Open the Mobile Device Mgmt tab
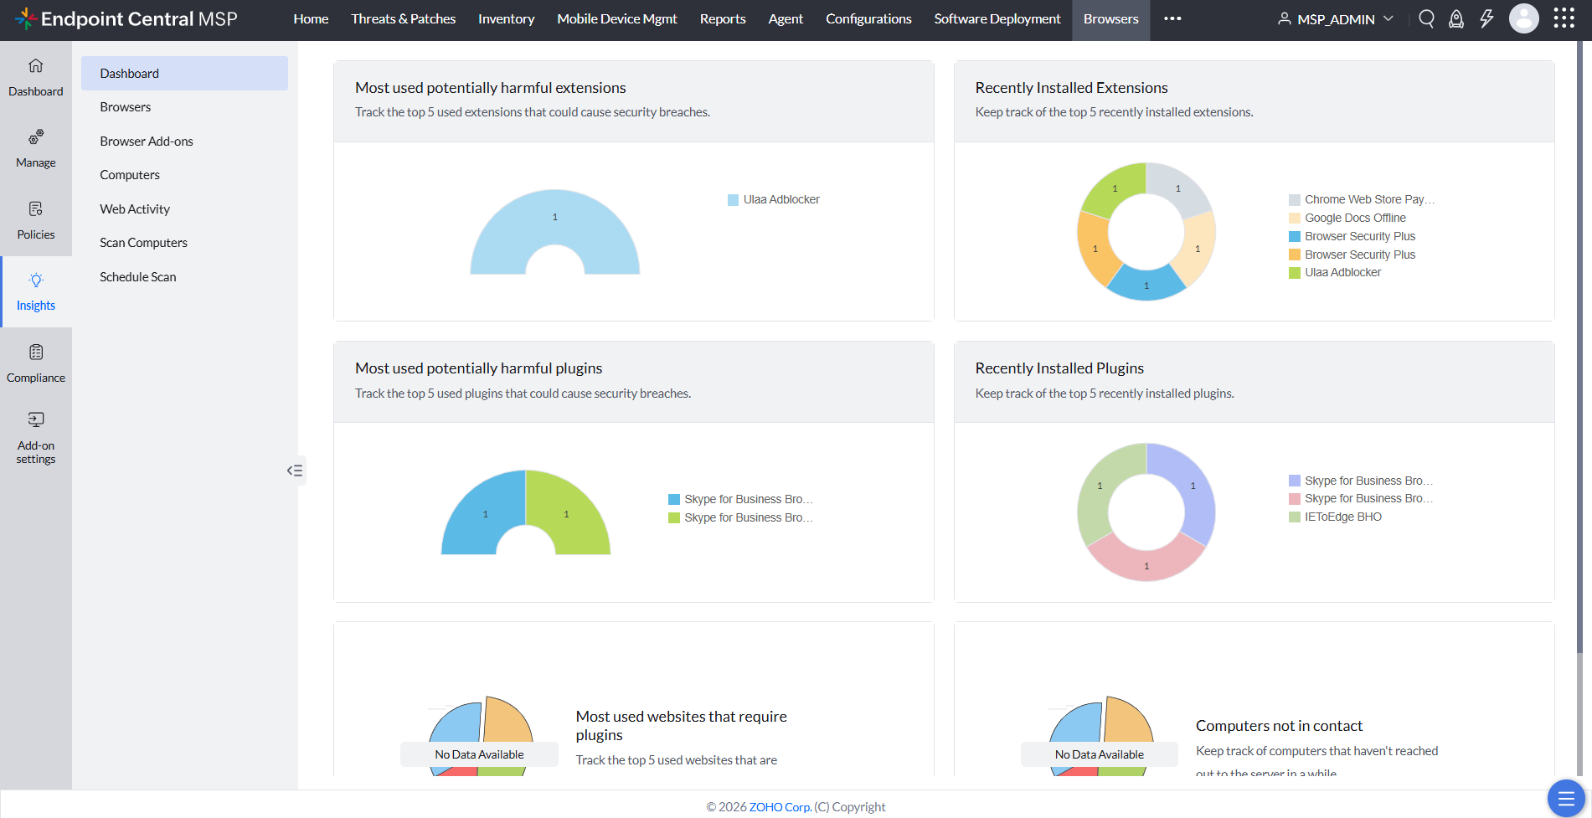1592x818 pixels. coord(617,18)
